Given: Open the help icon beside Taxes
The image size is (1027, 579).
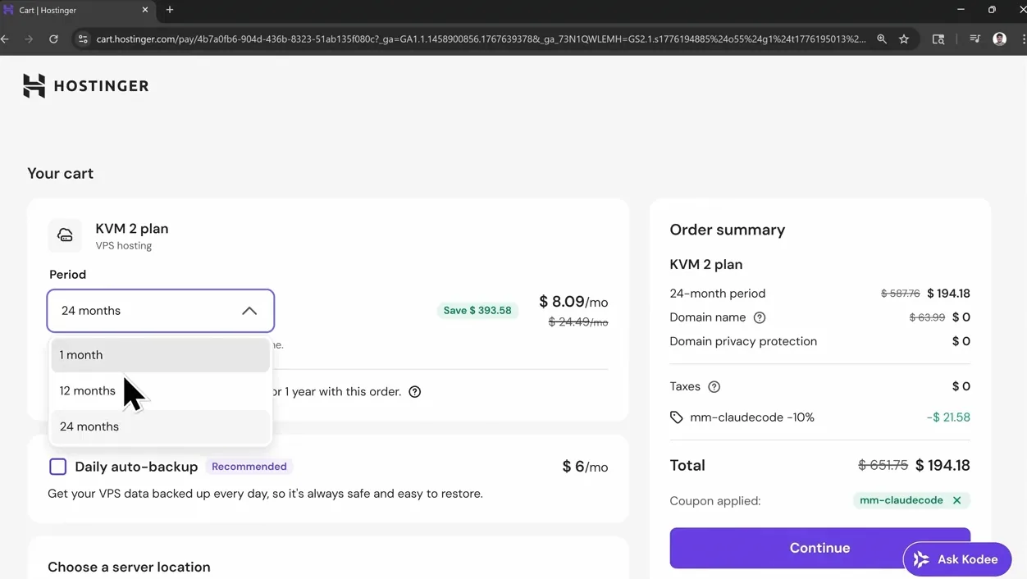Looking at the screenshot, I should pos(714,386).
